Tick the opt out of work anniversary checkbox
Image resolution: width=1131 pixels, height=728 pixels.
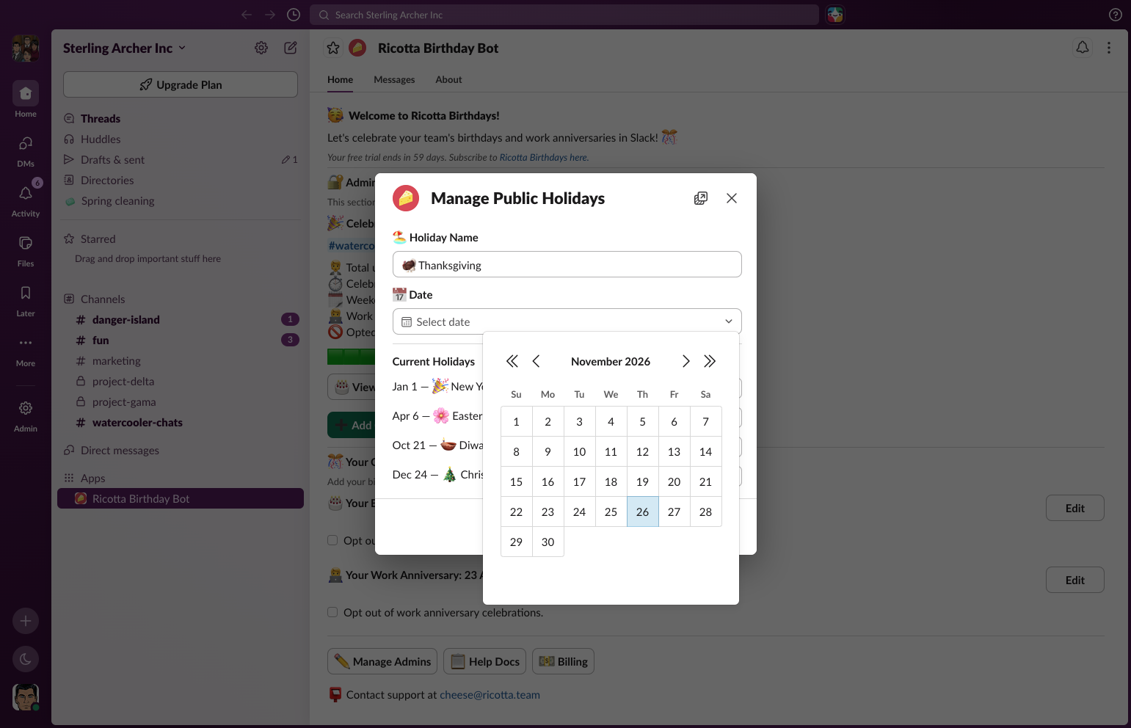pos(332,612)
